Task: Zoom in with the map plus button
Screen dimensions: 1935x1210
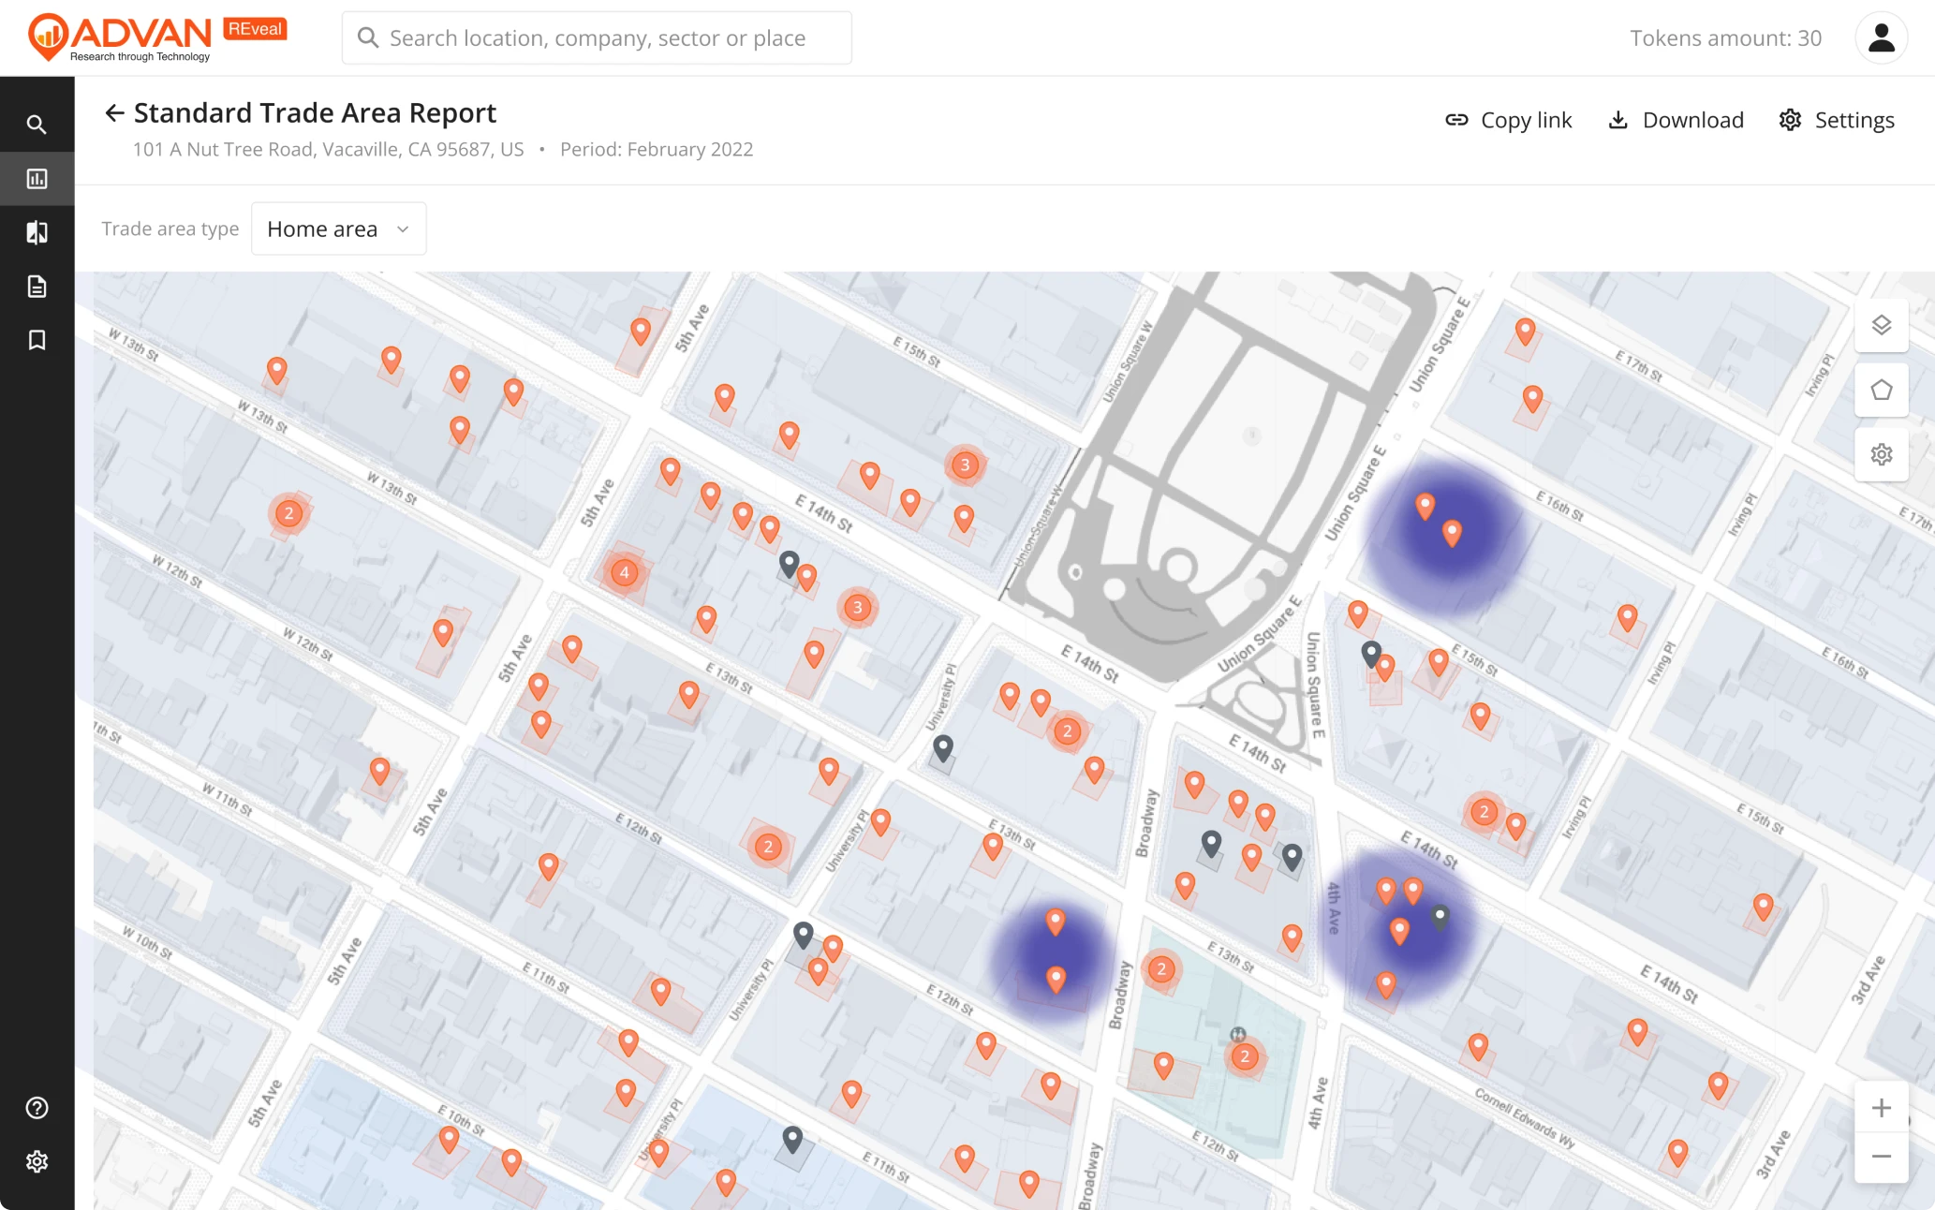Action: pyautogui.click(x=1881, y=1109)
